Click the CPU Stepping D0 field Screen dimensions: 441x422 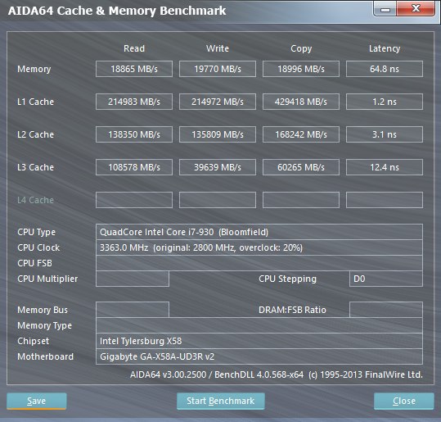pyautogui.click(x=386, y=279)
